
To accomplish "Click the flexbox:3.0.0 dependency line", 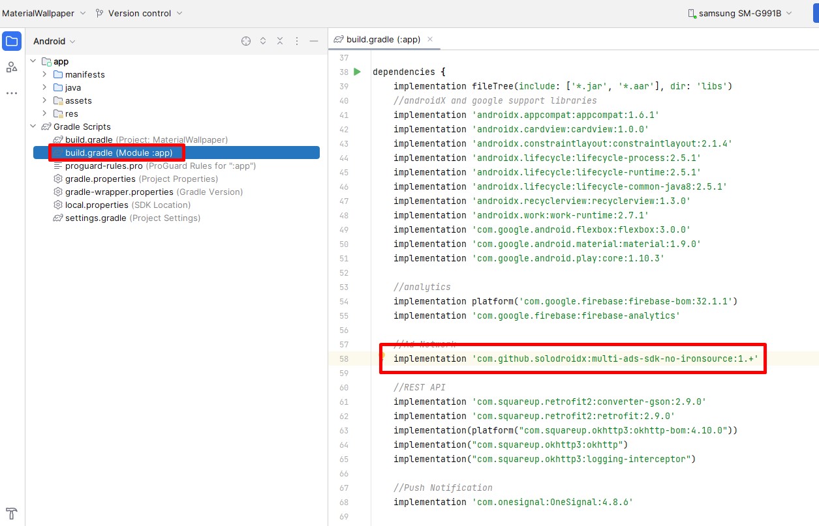I will click(x=542, y=229).
